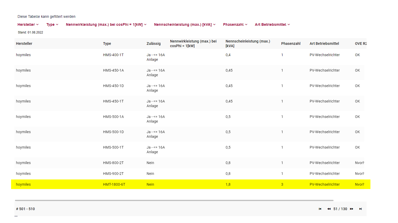This screenshot has width=398, height=223.
Task: Open the Hersteller filter dropdown
Action: (28, 24)
